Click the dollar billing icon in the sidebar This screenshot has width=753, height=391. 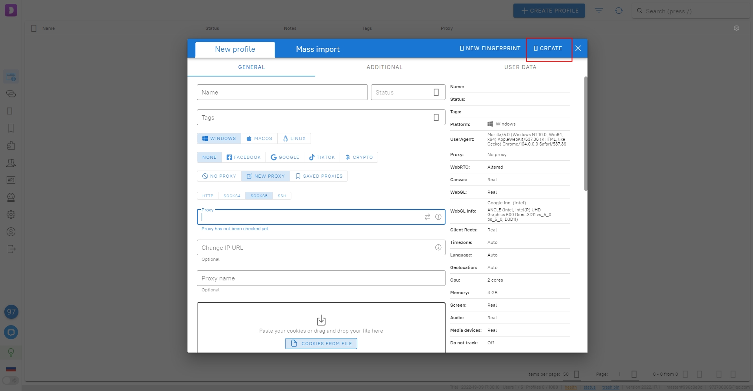coord(11,232)
